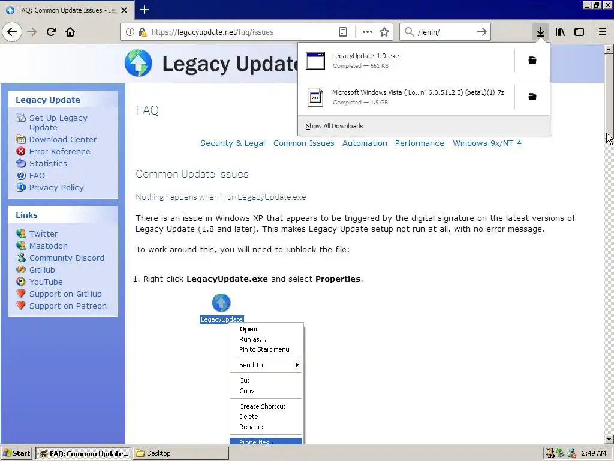Open Set Up Legacy Update link

pyautogui.click(x=58, y=122)
